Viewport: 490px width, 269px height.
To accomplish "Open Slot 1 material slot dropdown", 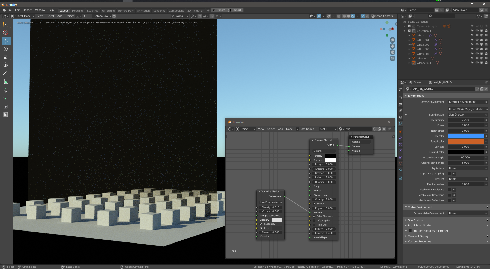I will click(328, 129).
